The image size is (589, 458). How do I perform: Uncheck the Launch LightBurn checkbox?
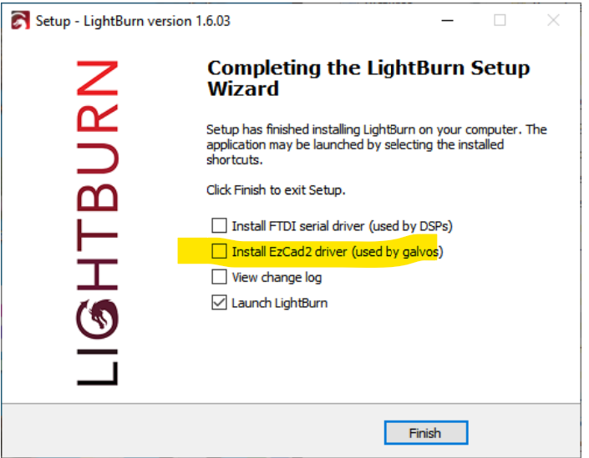coord(219,302)
